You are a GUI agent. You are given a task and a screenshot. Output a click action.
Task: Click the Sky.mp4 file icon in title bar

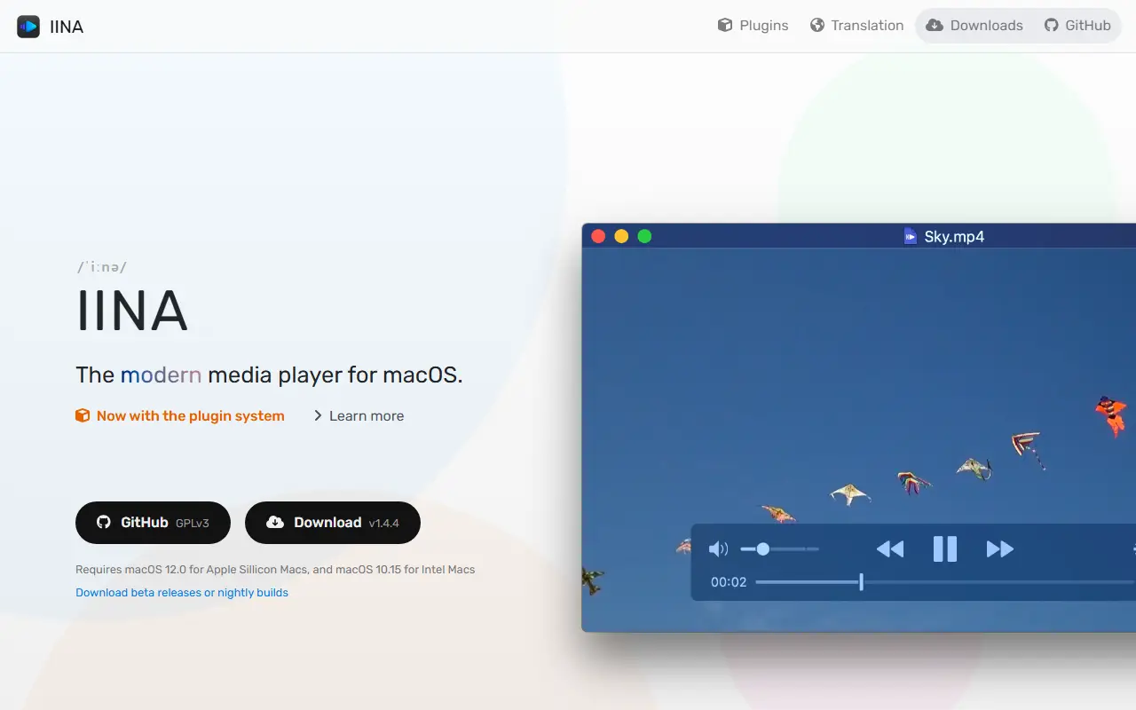911,236
